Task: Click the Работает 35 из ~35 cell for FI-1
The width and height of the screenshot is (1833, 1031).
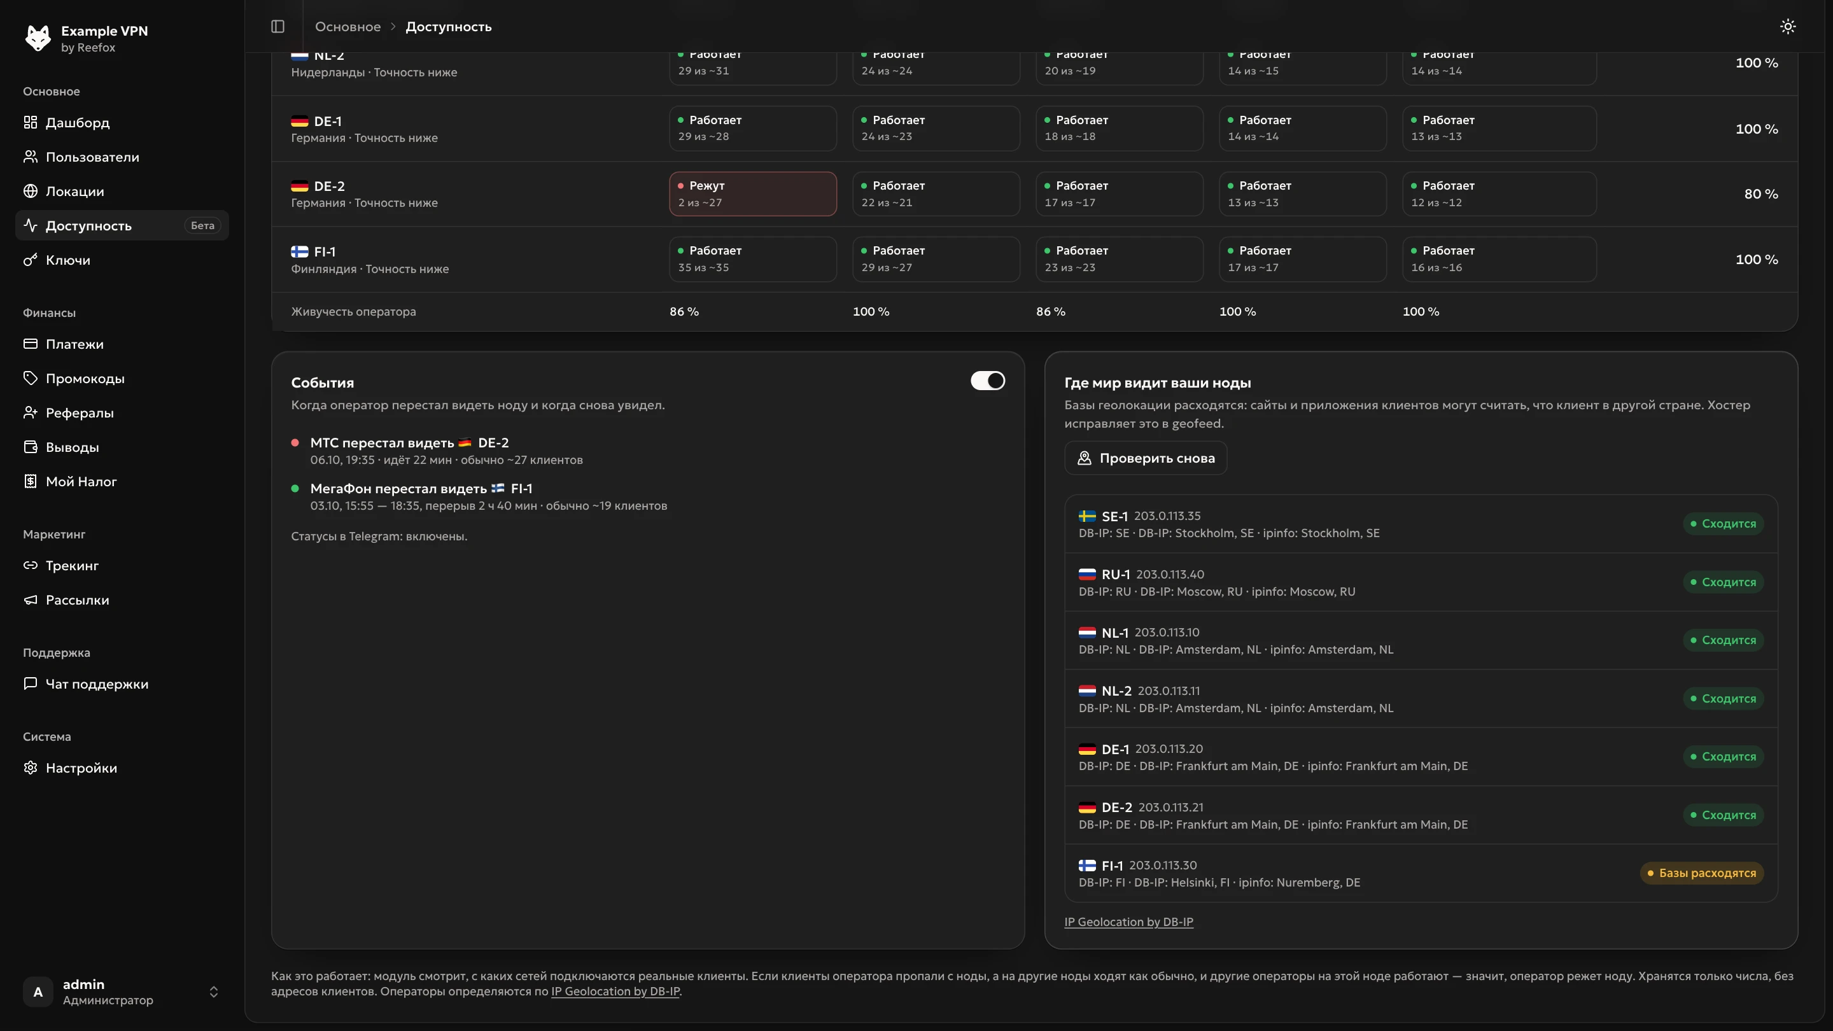Action: point(753,259)
